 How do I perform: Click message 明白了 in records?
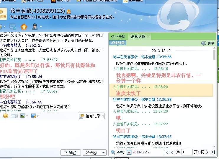pos(123,130)
